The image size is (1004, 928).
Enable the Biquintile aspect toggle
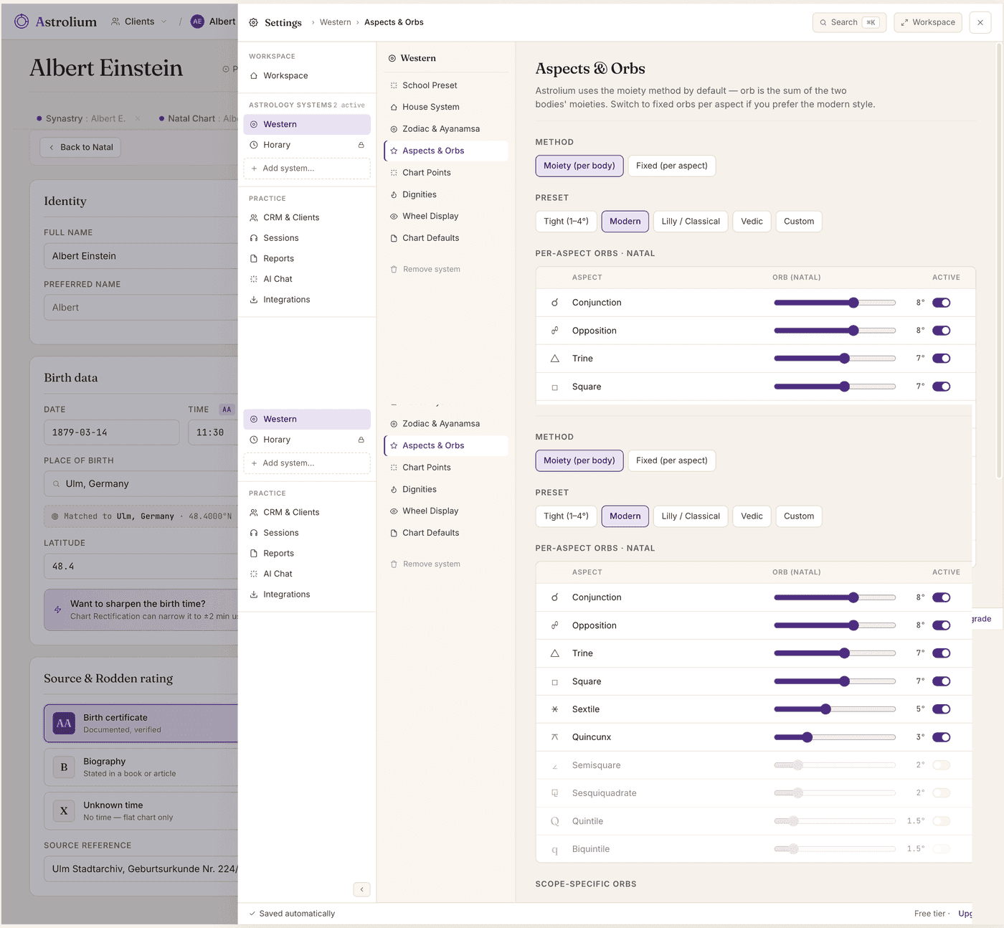pos(942,849)
